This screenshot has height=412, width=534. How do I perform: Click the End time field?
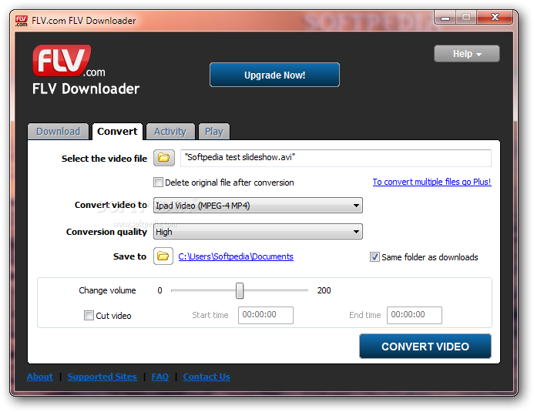click(x=415, y=315)
